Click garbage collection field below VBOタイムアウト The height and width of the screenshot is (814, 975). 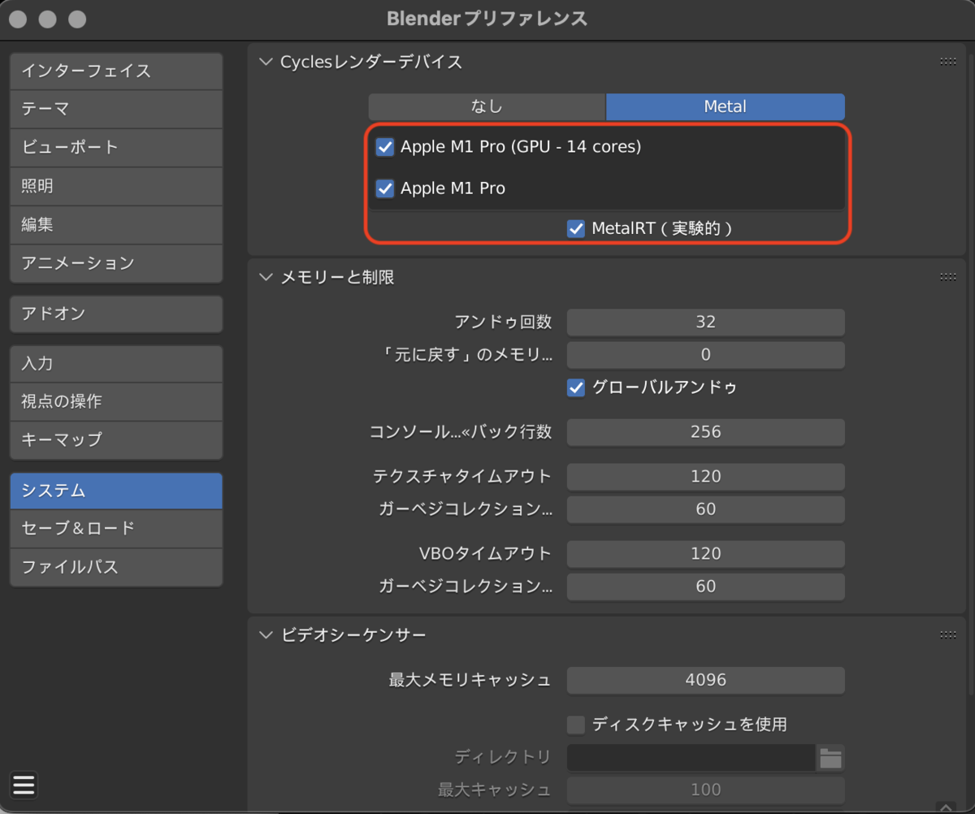[705, 587]
